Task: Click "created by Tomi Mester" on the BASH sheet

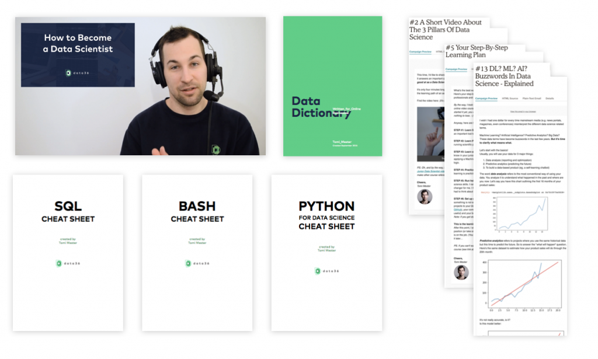Action: pos(197,241)
